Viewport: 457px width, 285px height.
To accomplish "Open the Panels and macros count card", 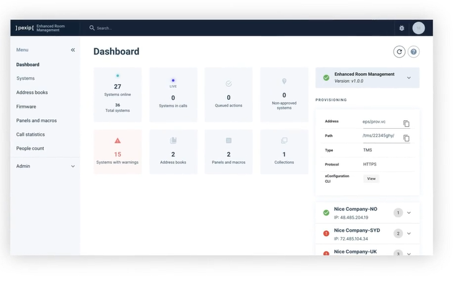I will pyautogui.click(x=228, y=152).
